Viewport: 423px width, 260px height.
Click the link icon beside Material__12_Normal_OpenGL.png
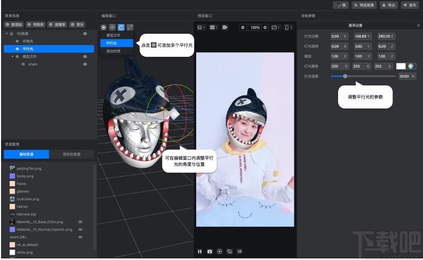tap(80, 229)
